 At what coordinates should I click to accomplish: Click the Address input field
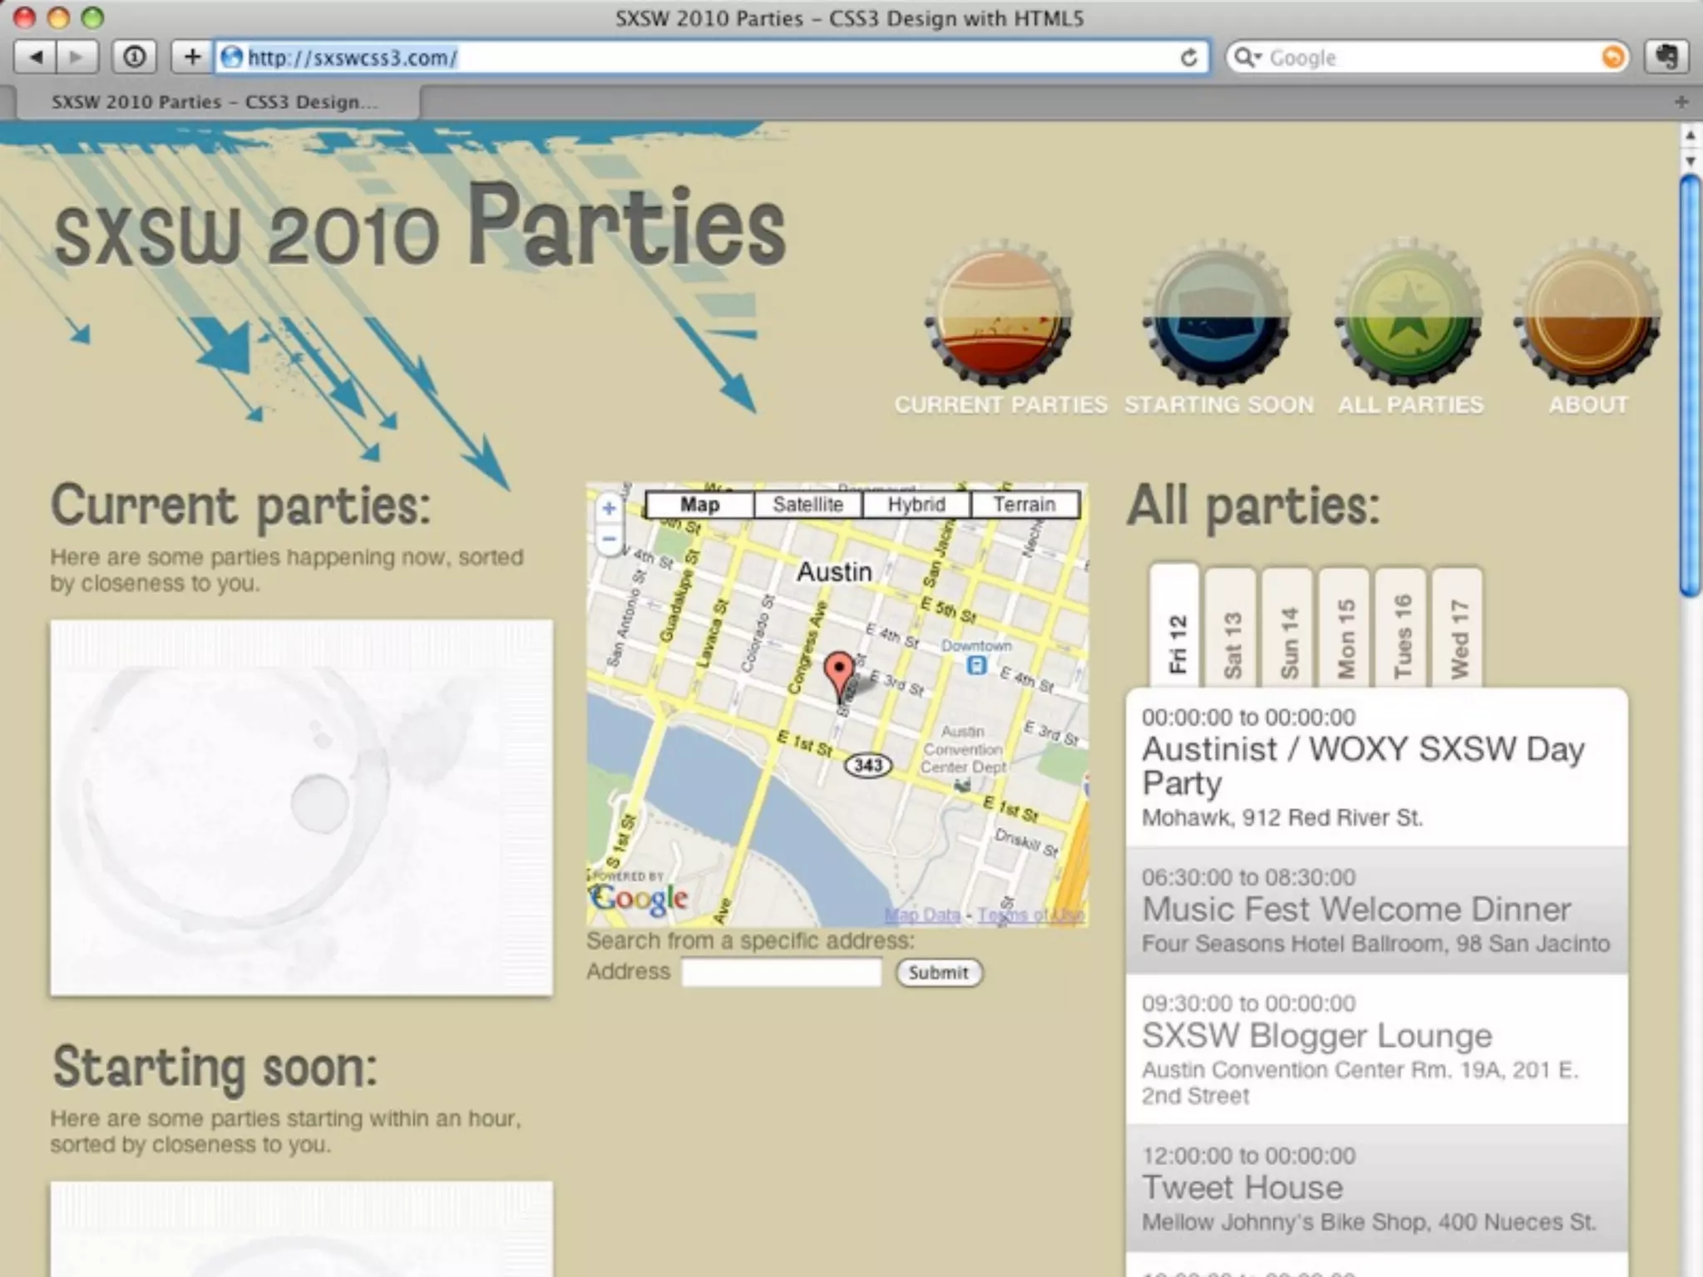[x=781, y=972]
